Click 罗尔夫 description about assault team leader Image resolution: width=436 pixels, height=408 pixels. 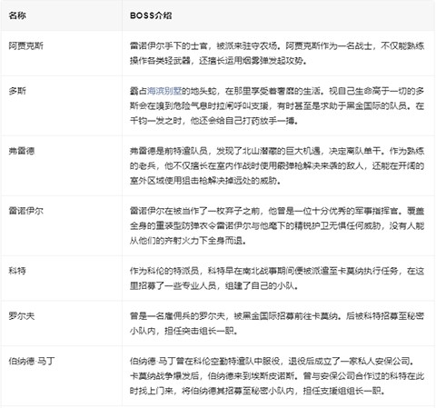click(277, 323)
